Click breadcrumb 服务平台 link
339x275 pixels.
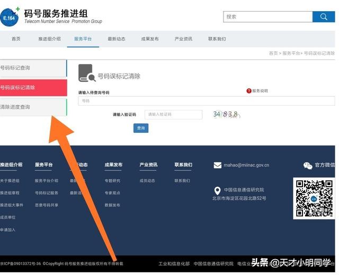291,53
